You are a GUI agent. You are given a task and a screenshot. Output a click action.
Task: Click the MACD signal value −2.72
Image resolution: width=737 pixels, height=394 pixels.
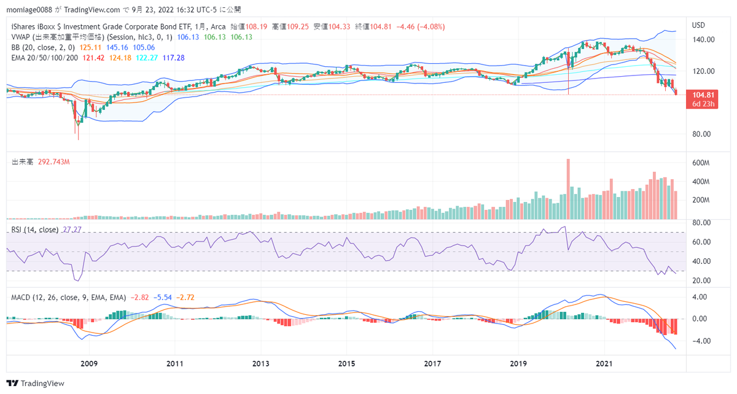point(187,297)
